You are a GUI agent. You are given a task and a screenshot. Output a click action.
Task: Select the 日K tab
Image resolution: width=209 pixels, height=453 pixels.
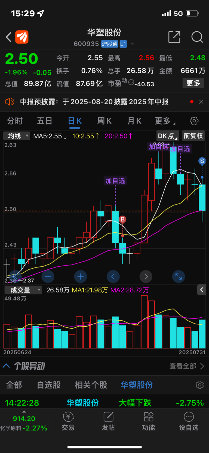pos(75,121)
